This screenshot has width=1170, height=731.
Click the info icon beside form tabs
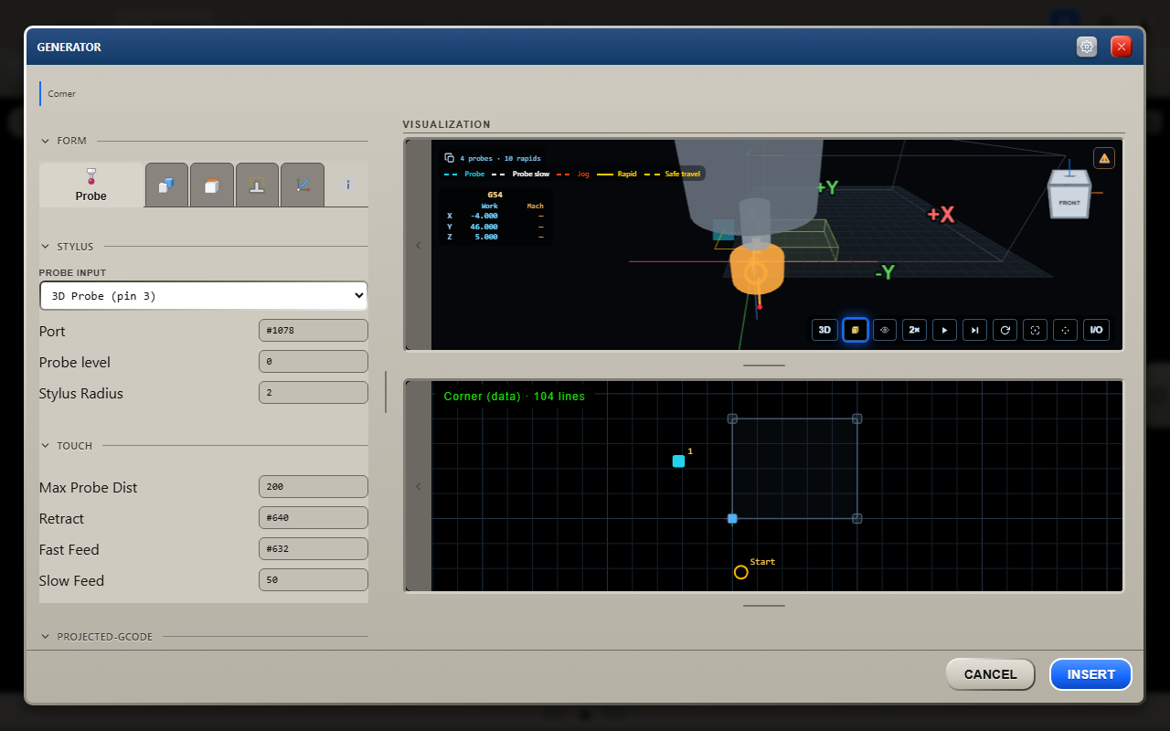tap(347, 185)
